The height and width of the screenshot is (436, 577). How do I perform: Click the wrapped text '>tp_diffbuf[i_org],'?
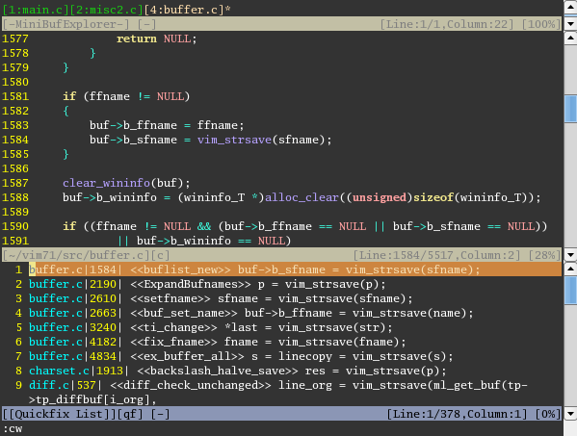92,399
